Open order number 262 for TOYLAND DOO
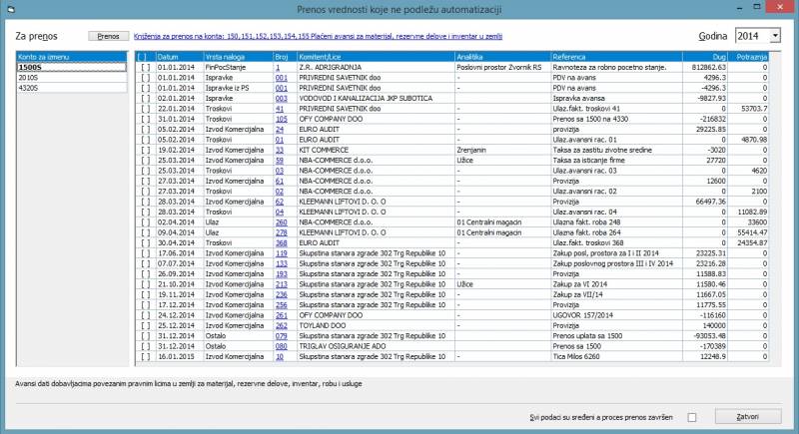 point(282,324)
